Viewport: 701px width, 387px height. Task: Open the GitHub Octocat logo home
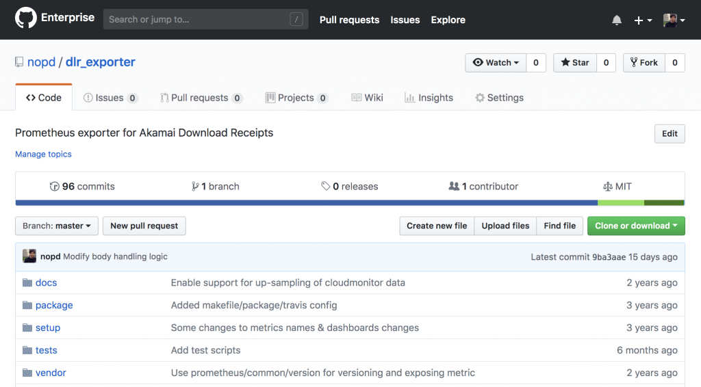25,18
